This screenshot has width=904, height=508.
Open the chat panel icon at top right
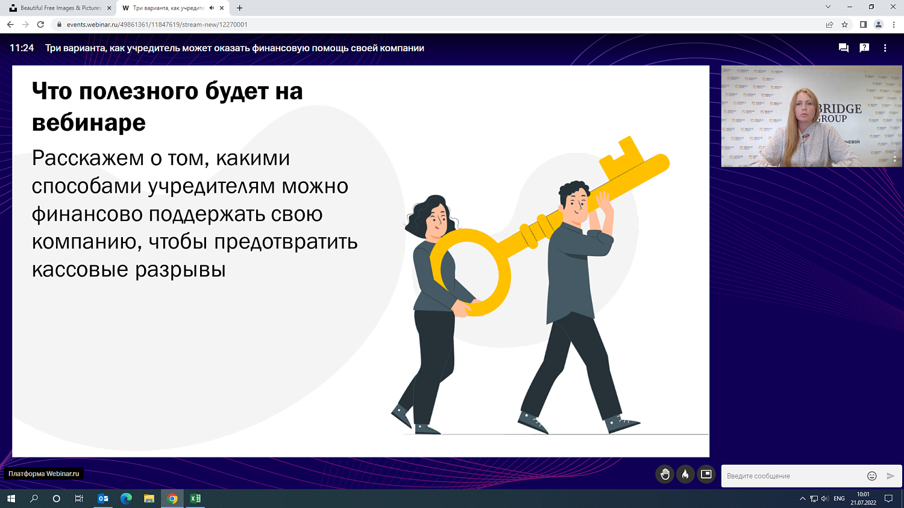point(843,48)
